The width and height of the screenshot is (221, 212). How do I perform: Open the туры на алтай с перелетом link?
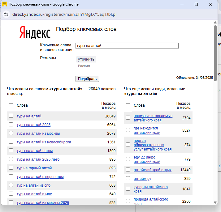tap(40, 177)
